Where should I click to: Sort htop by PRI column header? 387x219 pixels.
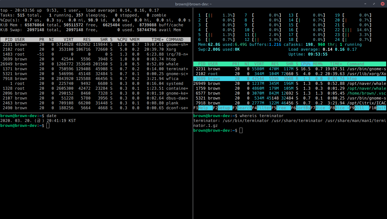(236, 64)
